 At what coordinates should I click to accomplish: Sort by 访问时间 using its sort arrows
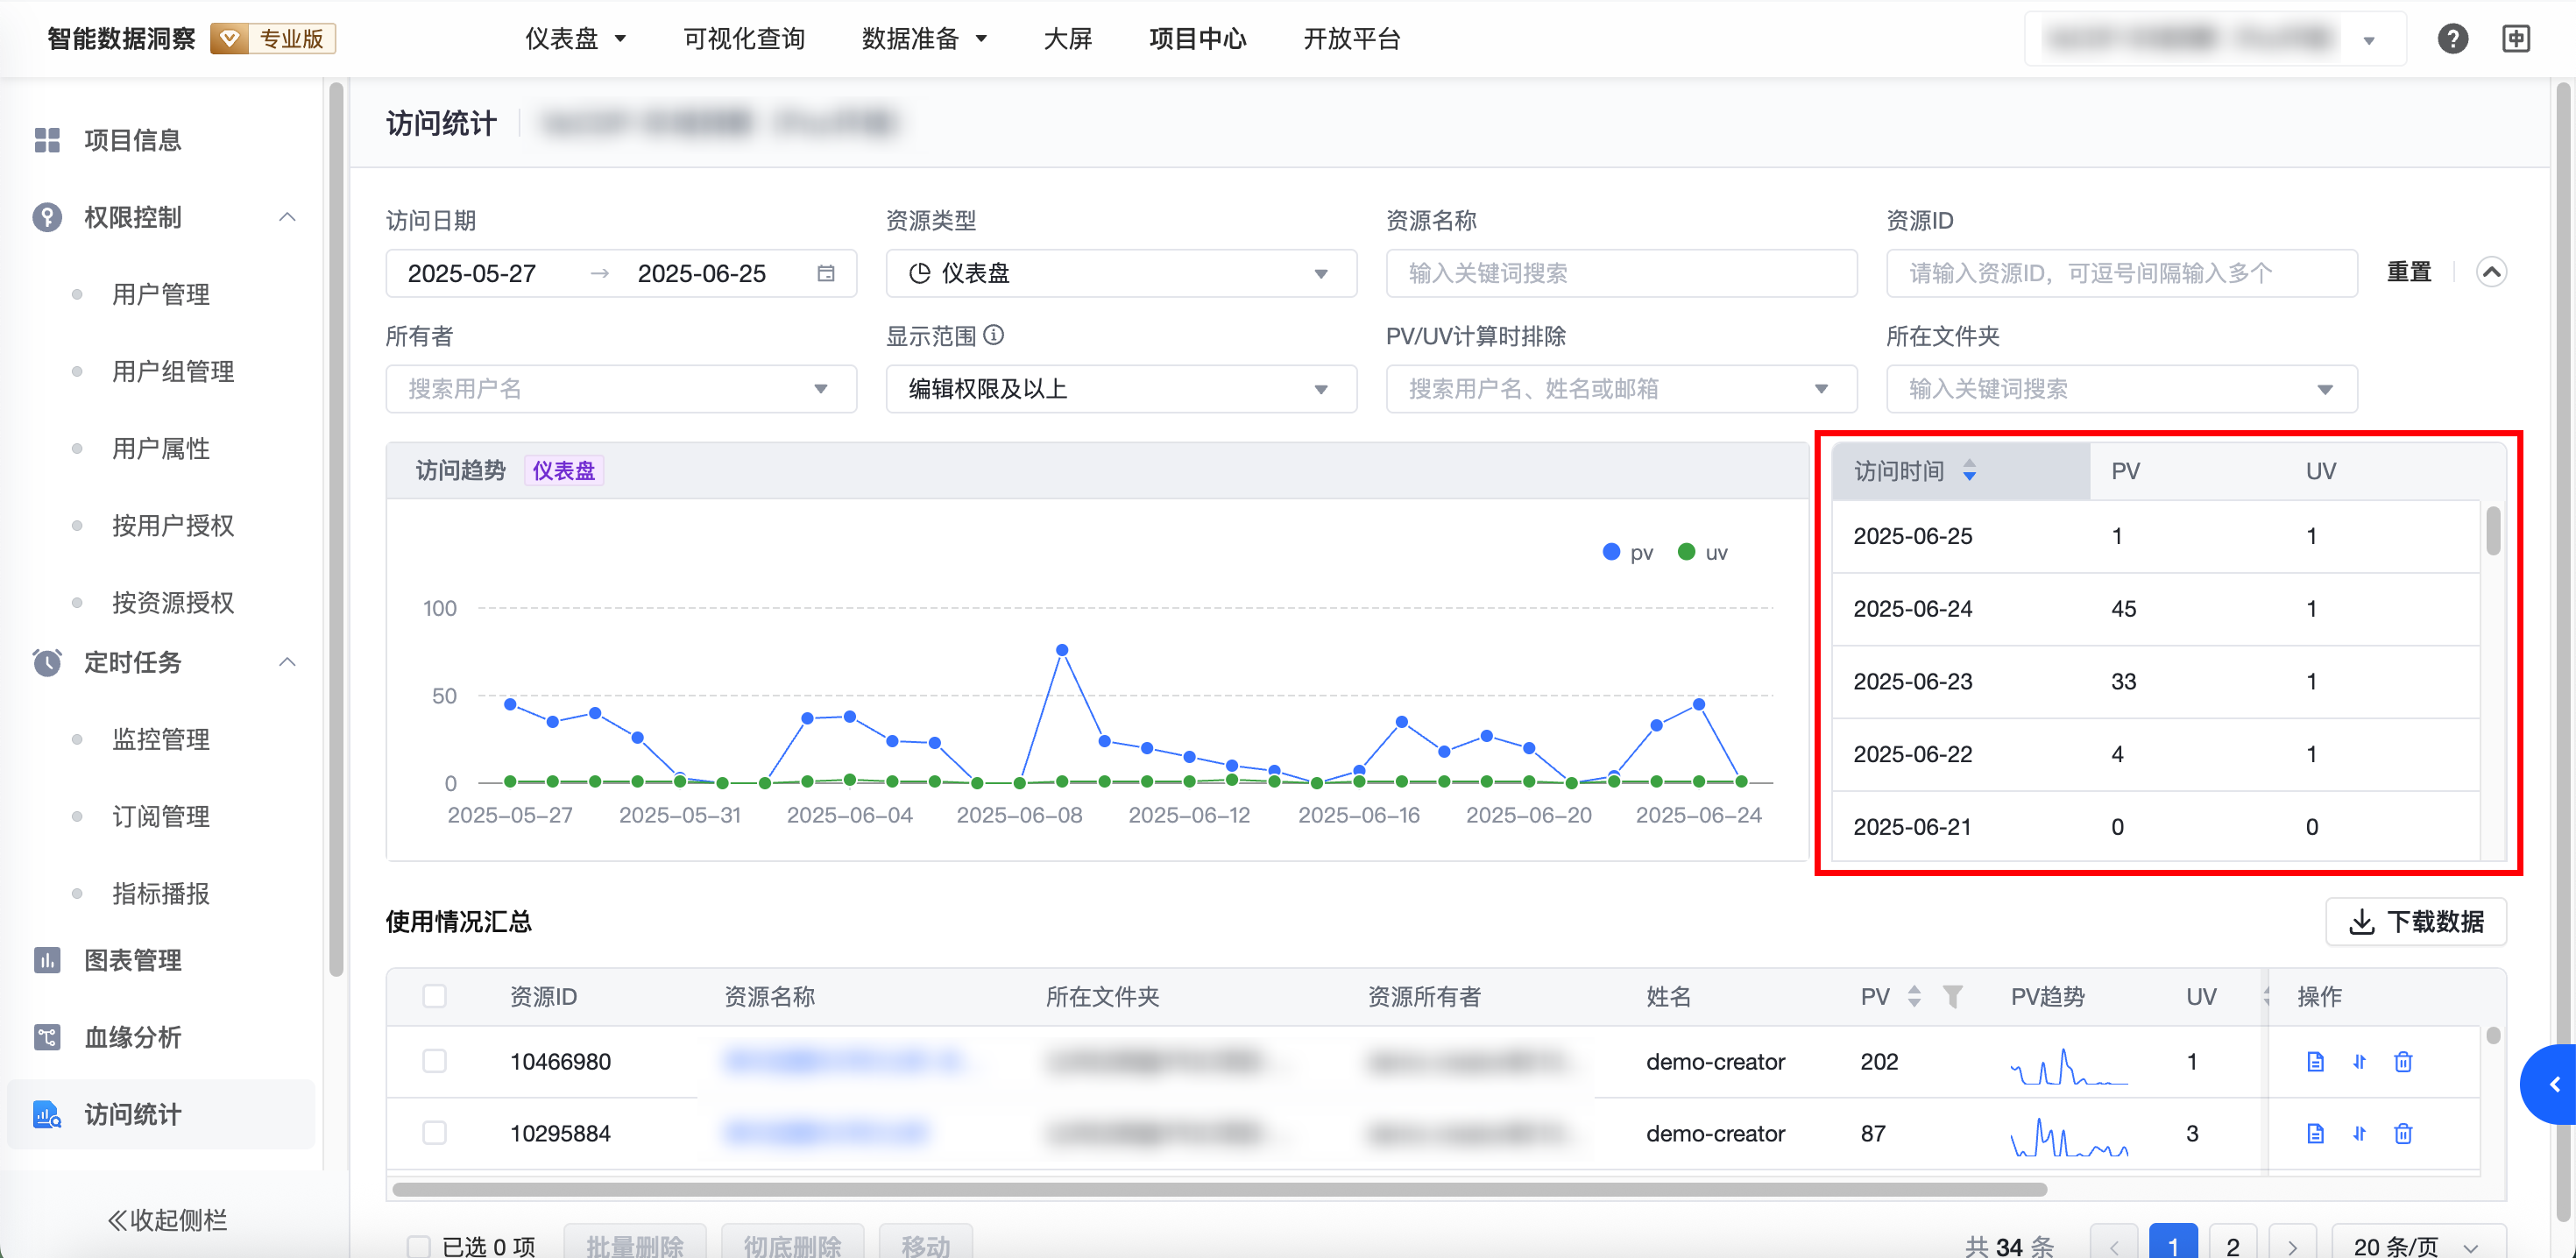tap(1969, 470)
